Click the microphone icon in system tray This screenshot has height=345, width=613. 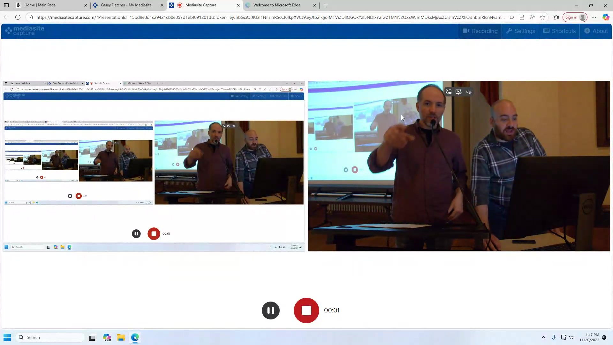tap(554, 337)
